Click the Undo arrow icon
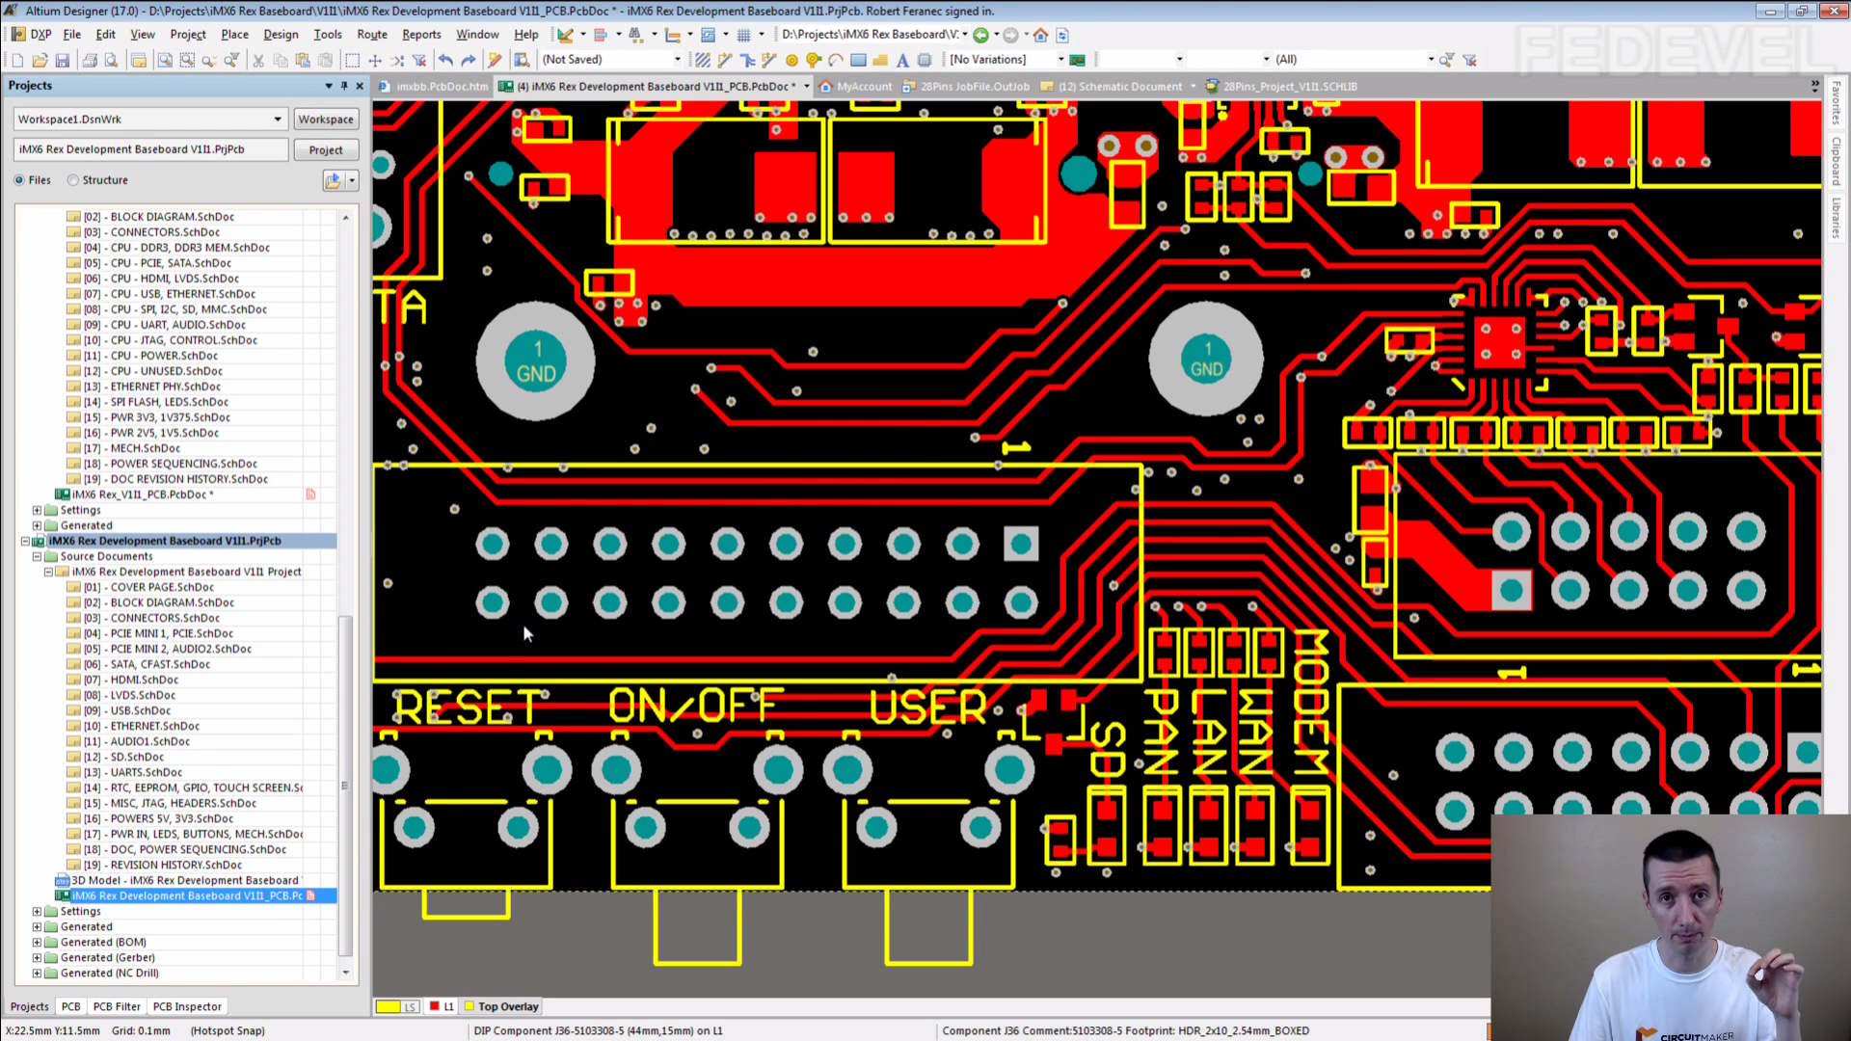The height and width of the screenshot is (1041, 1851). [x=445, y=60]
